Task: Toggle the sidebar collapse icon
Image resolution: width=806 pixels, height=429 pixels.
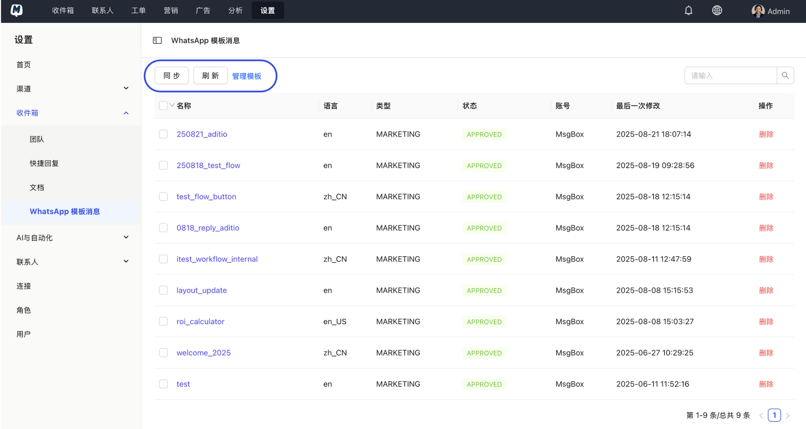Action: pos(157,41)
